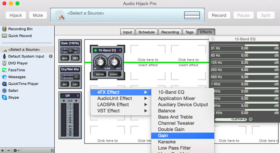The width and height of the screenshot is (280, 153).
Task: Switch to the Input tab
Action: click(x=128, y=32)
